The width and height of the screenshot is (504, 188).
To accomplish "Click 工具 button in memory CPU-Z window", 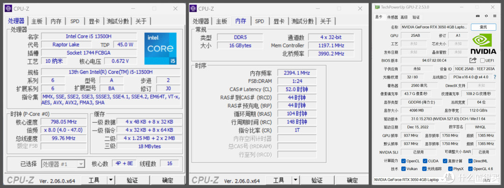I will pos(278,180).
